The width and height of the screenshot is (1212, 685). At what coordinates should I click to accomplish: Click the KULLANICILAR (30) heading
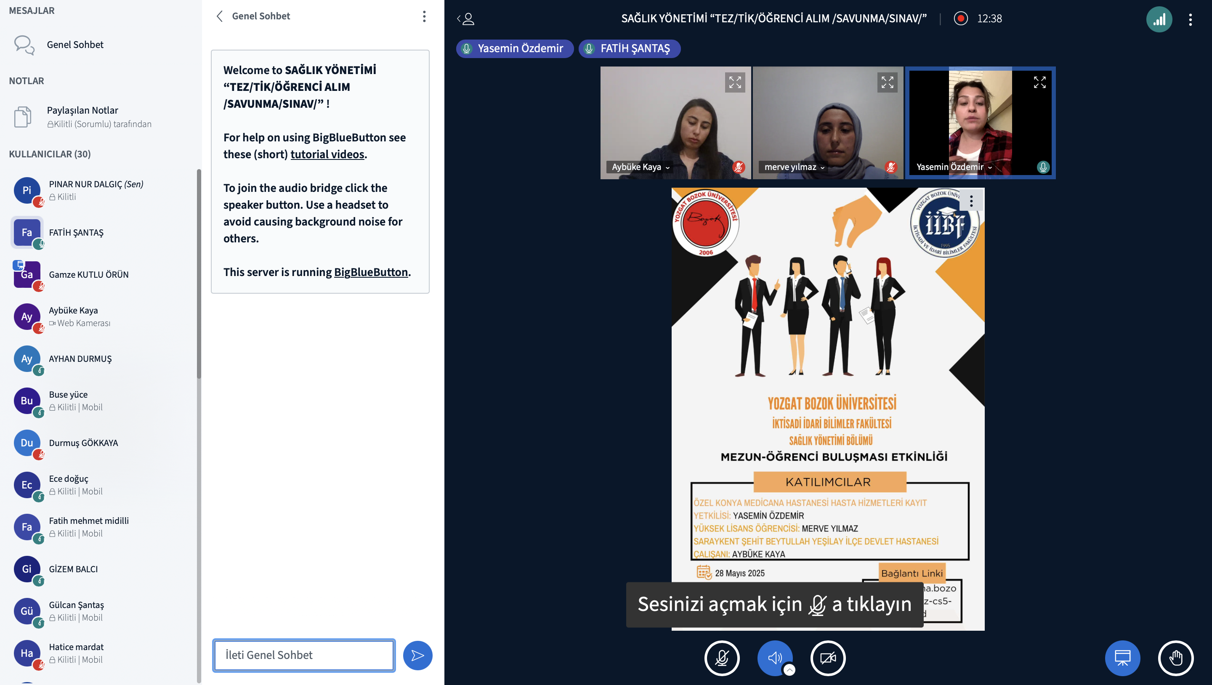50,154
